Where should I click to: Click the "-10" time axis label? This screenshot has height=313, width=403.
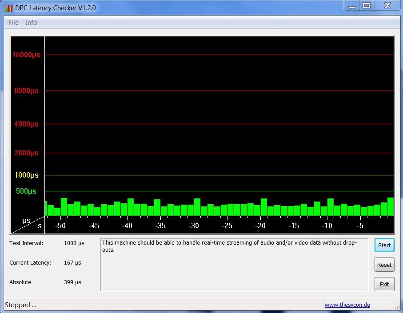pyautogui.click(x=327, y=226)
